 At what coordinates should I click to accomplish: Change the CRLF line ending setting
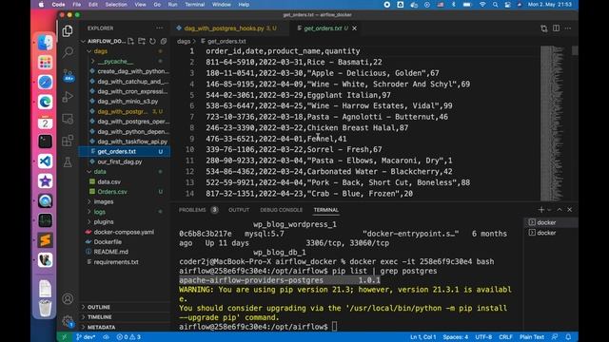pyautogui.click(x=505, y=337)
